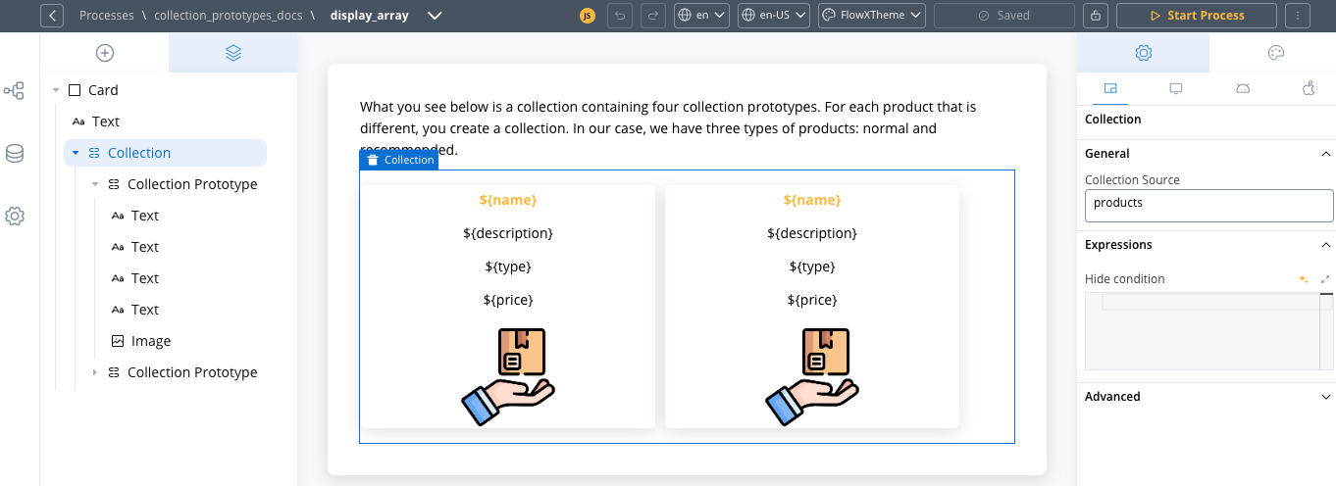This screenshot has width=1336, height=486.
Task: Select the Android platform tab
Action: click(x=1243, y=88)
